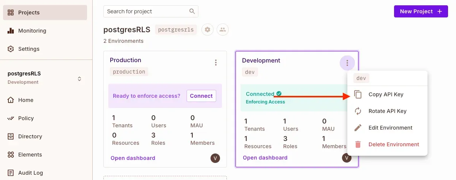Click the project members icon beside postgresrls
This screenshot has height=180, width=456.
(223, 30)
